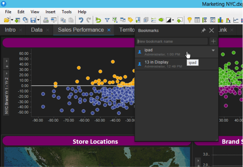243x167 pixels.
Task: Open the Open-file dropdown arrow
Action: point(12,20)
